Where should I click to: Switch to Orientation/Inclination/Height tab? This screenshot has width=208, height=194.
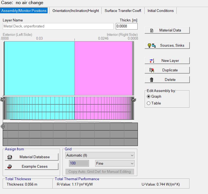(x=76, y=11)
